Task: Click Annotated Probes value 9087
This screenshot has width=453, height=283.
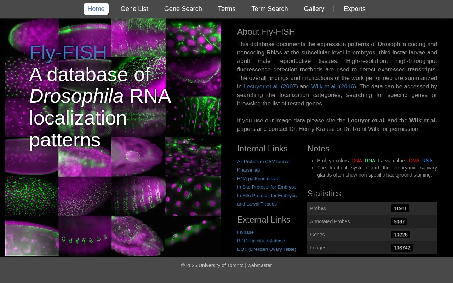Action: tap(399, 221)
